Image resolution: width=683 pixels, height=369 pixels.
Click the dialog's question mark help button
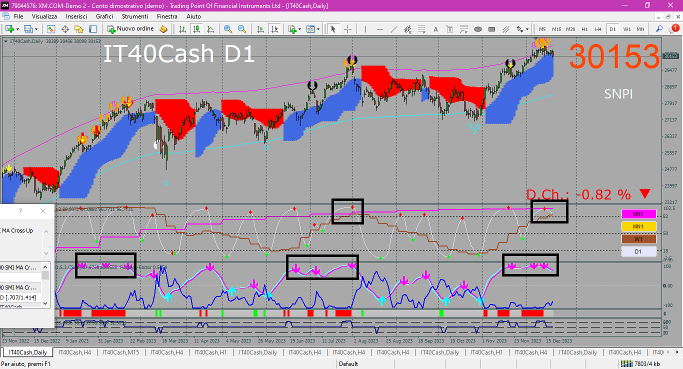20,211
